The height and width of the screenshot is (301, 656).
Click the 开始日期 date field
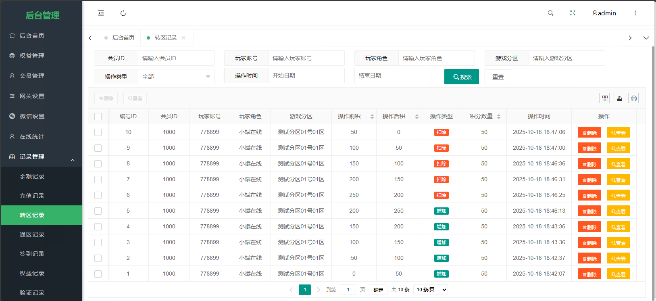point(306,75)
